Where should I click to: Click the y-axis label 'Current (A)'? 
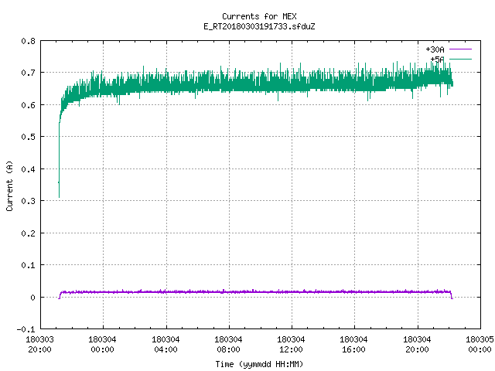(9, 185)
